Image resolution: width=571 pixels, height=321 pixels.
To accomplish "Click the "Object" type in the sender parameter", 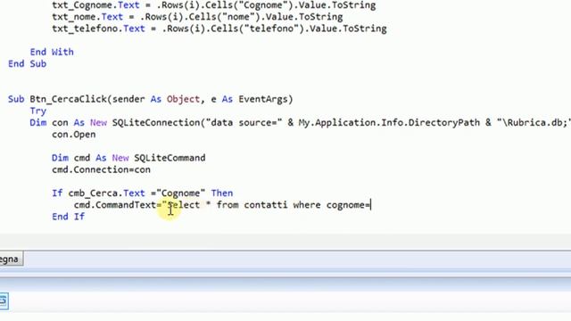I will [183, 99].
